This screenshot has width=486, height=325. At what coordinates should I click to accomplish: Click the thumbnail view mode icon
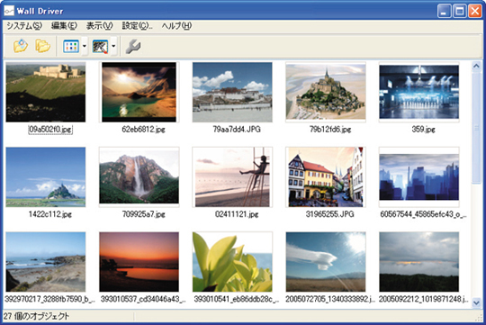click(x=71, y=46)
